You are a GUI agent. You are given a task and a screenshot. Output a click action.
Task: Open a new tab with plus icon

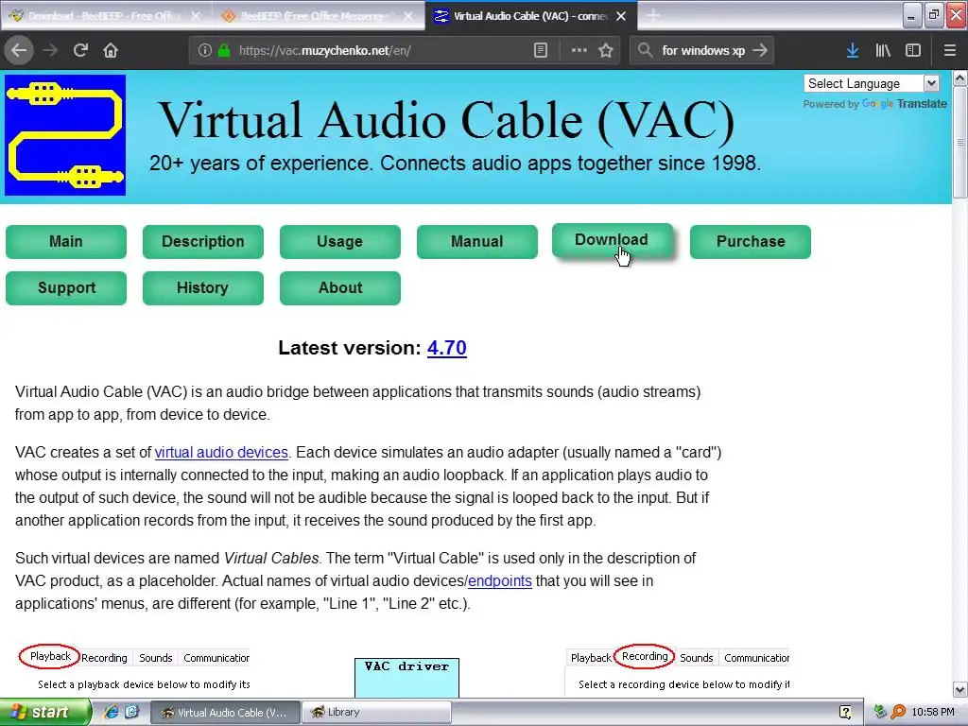click(x=652, y=16)
